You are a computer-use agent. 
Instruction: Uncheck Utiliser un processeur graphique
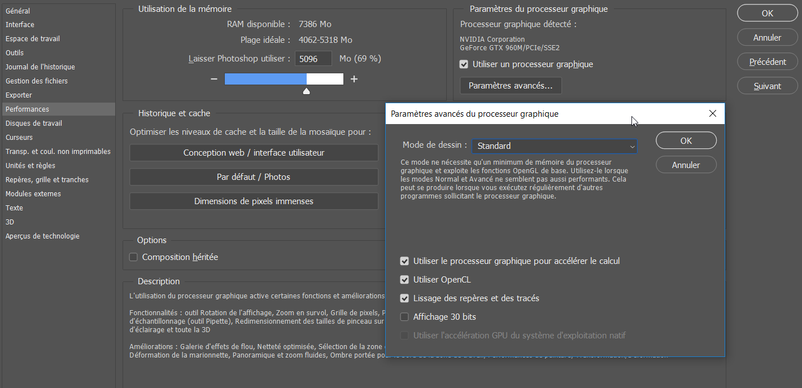point(464,64)
